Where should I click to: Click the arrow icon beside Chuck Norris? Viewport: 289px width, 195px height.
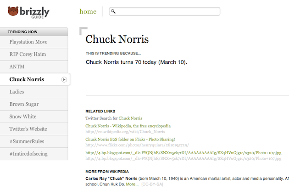point(64,79)
